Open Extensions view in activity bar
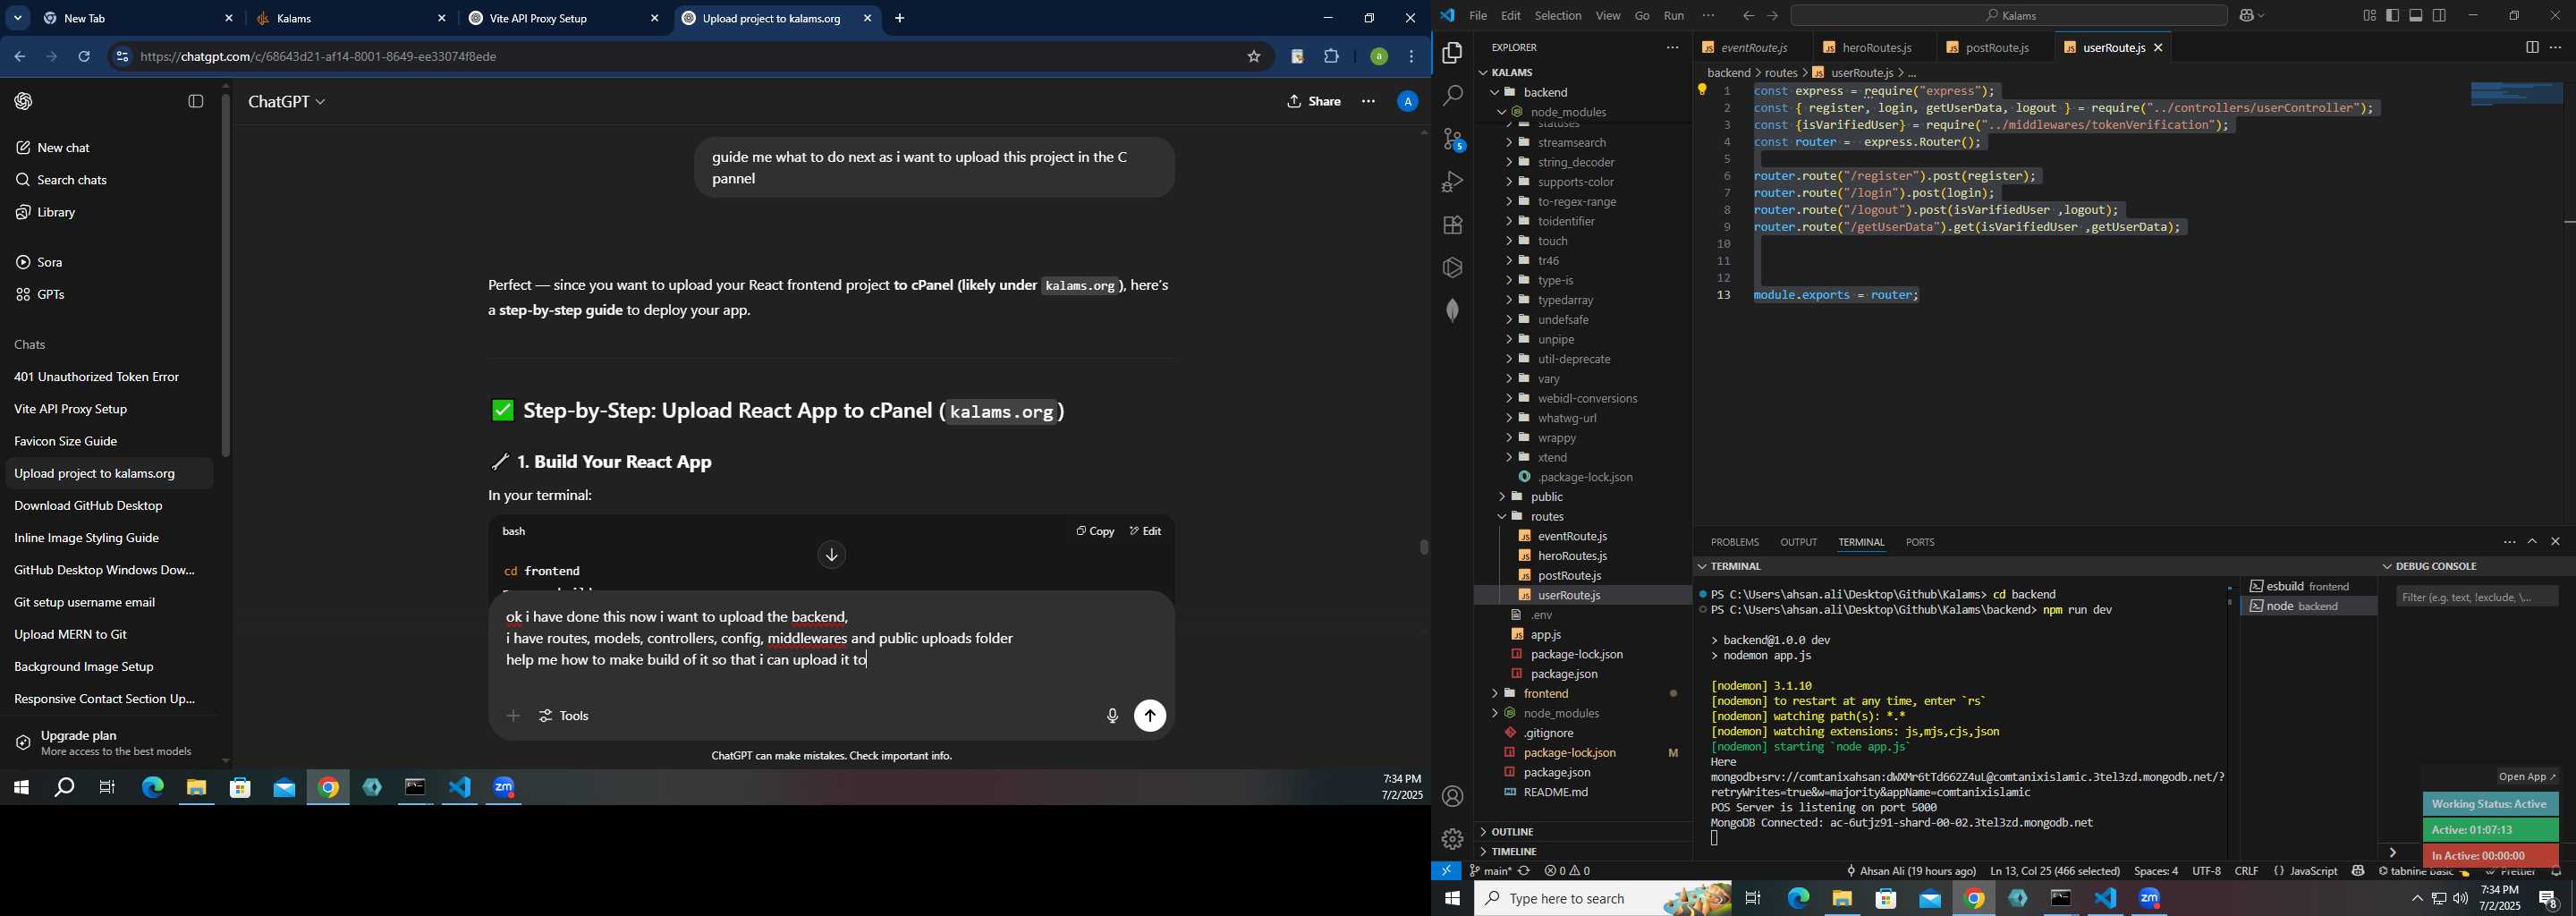The height and width of the screenshot is (916, 2576). 1452,225
